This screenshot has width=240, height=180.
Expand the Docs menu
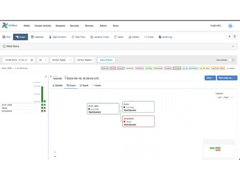(x=116, y=26)
